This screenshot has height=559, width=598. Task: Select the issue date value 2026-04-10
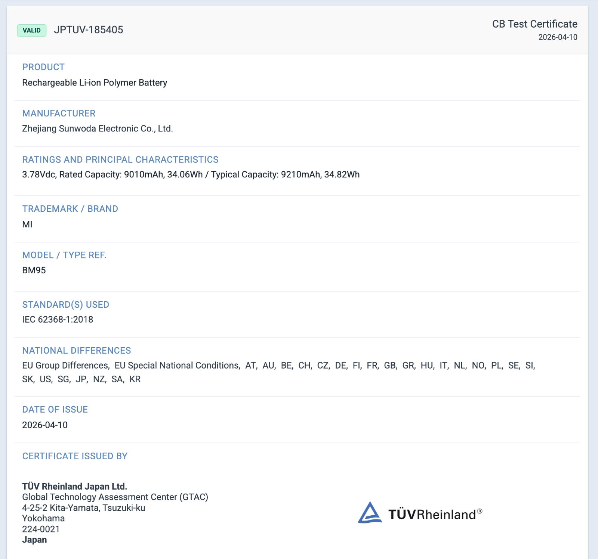[45, 425]
